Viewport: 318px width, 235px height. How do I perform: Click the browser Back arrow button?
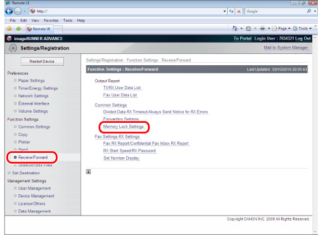(x=9, y=11)
